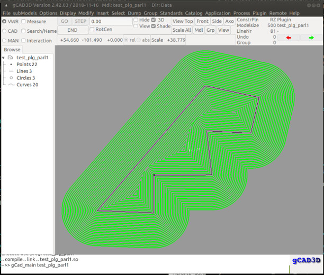Viewport: 324px width, 275px height.
Task: Open the subModels menu
Action: point(25,13)
